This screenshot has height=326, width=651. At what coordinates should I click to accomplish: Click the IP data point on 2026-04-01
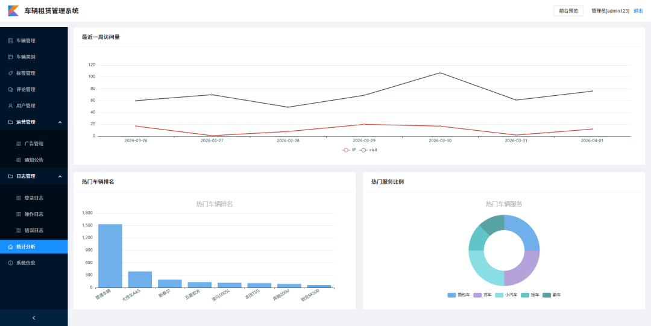click(x=592, y=129)
